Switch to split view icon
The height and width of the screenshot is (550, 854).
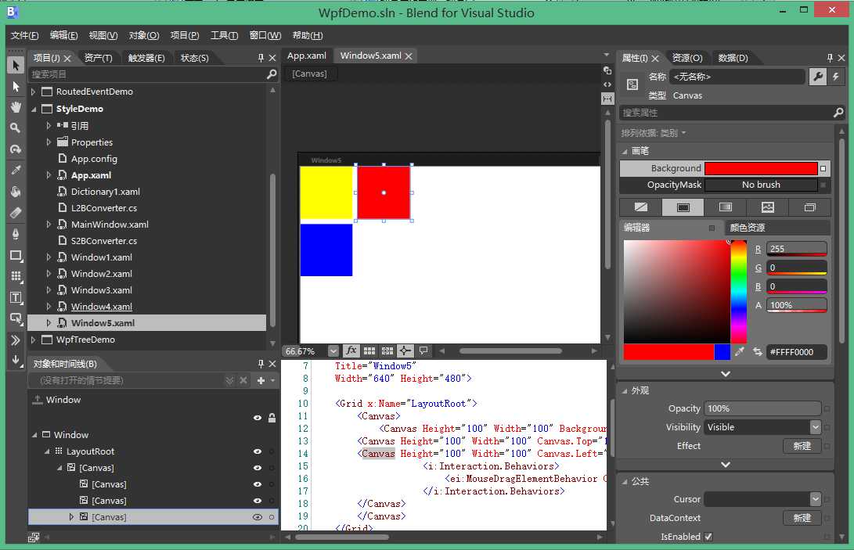[607, 99]
